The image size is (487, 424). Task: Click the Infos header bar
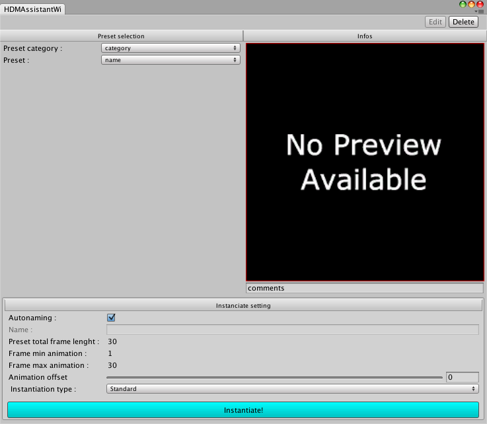pyautogui.click(x=365, y=36)
